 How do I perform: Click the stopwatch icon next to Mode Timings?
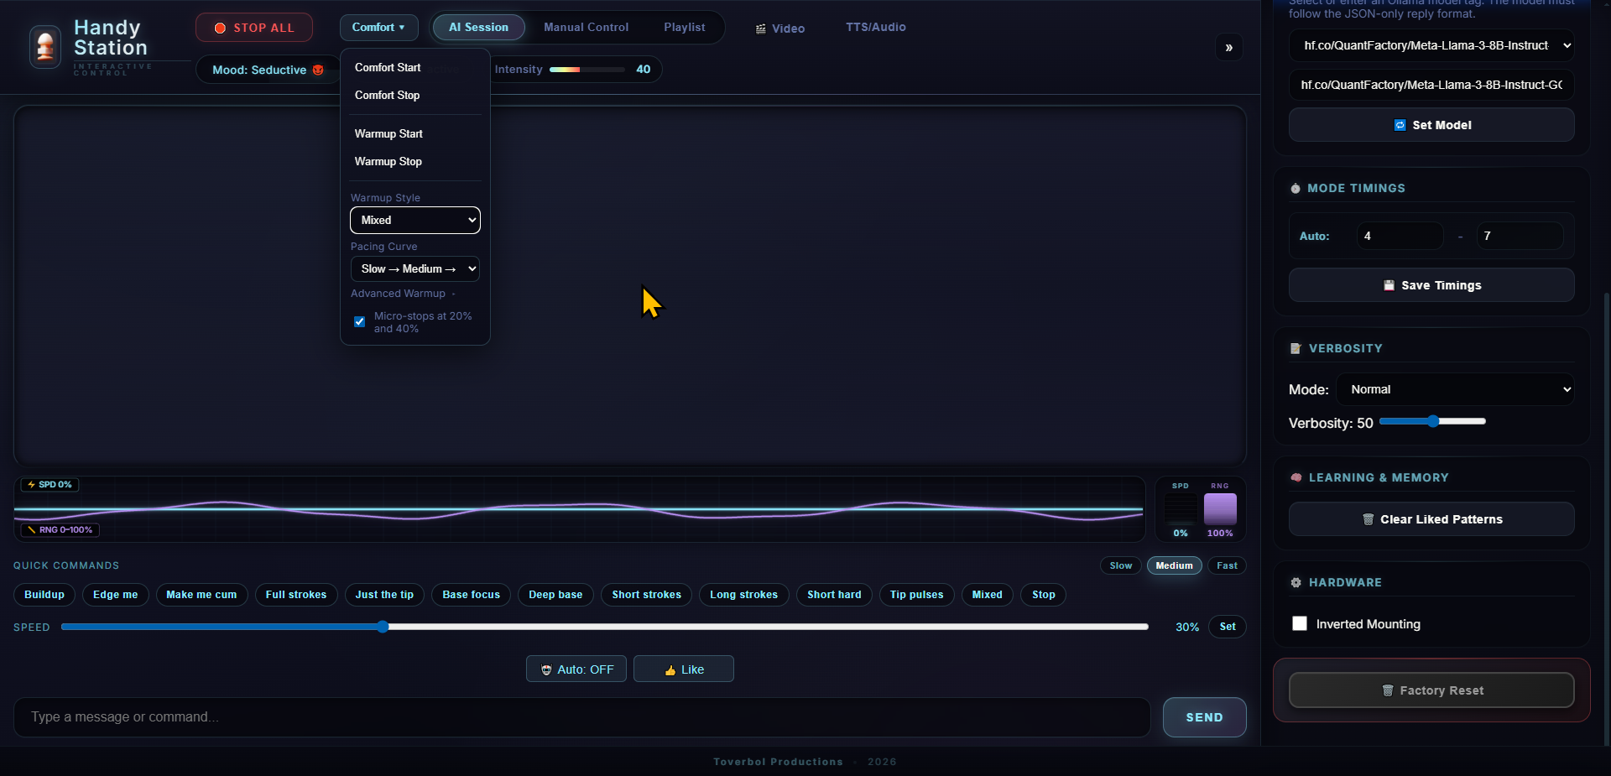click(1296, 189)
